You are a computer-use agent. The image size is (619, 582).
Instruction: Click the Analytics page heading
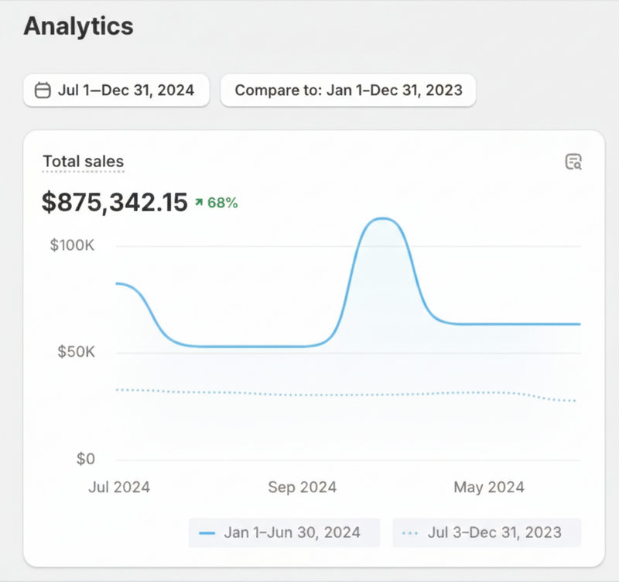pos(78,26)
